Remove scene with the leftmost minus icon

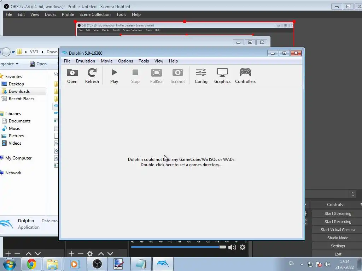click(x=17, y=254)
